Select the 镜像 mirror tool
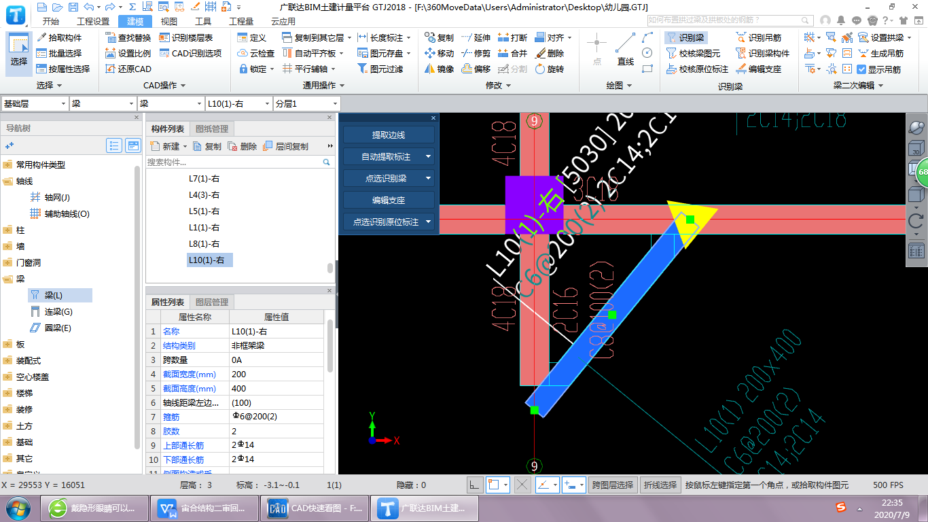This screenshot has height=522, width=928. point(439,69)
